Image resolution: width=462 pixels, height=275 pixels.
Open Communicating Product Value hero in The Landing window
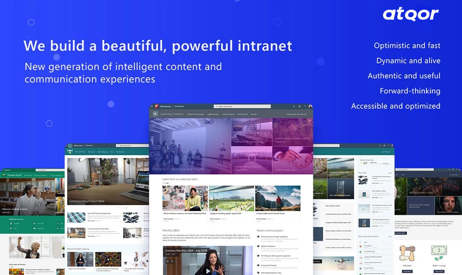(x=108, y=181)
